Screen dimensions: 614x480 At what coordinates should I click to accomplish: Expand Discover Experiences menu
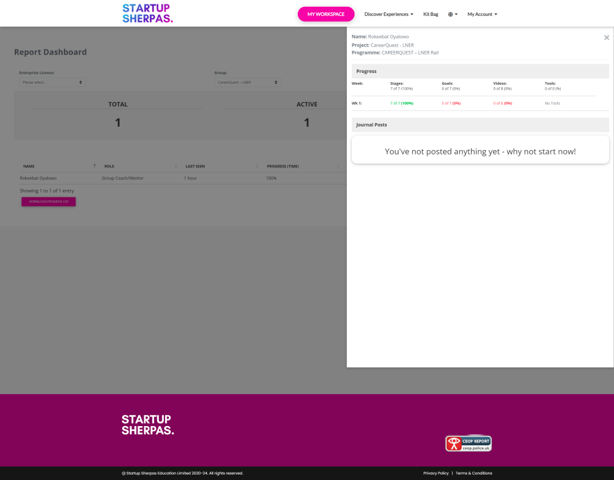click(389, 14)
